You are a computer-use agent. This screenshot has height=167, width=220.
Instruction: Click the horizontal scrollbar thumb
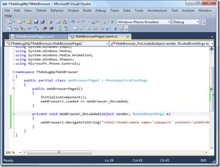click(59, 152)
